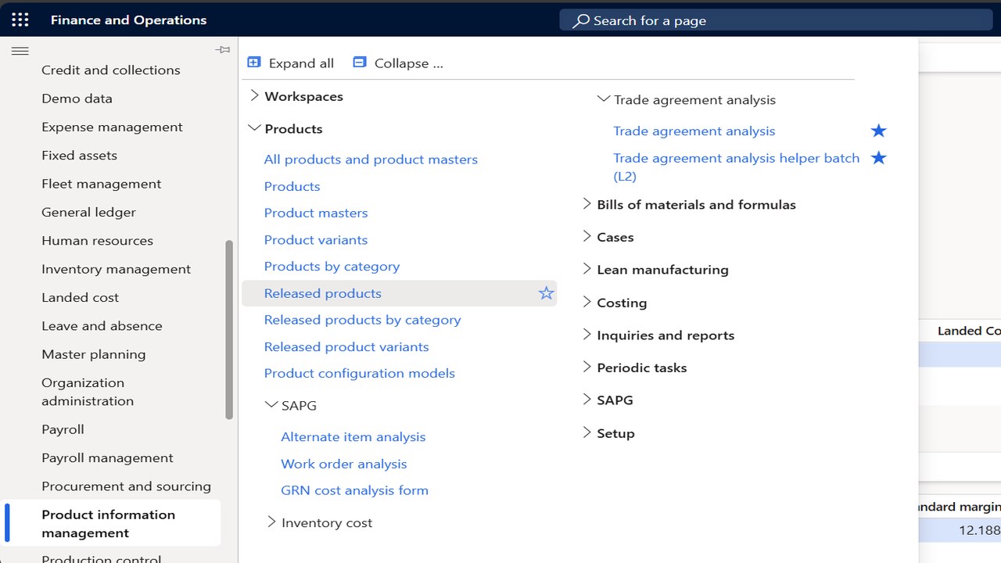
Task: Open Fleet management module
Action: [x=102, y=184]
